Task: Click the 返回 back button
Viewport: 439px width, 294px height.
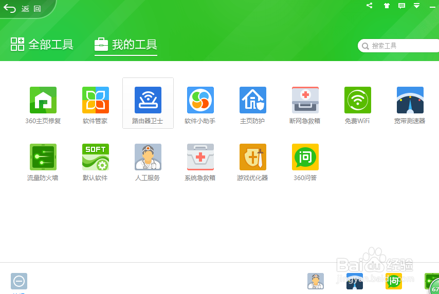Action: coord(23,9)
